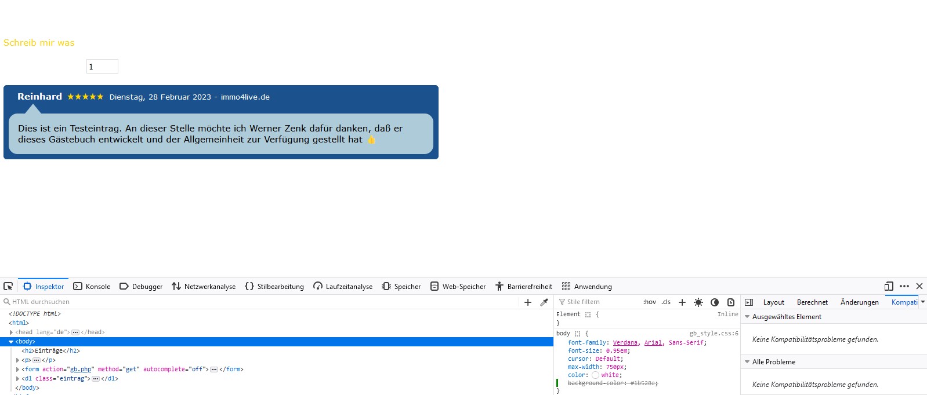Collapse the Alle Probleme section
927x395 pixels.
tap(747, 362)
